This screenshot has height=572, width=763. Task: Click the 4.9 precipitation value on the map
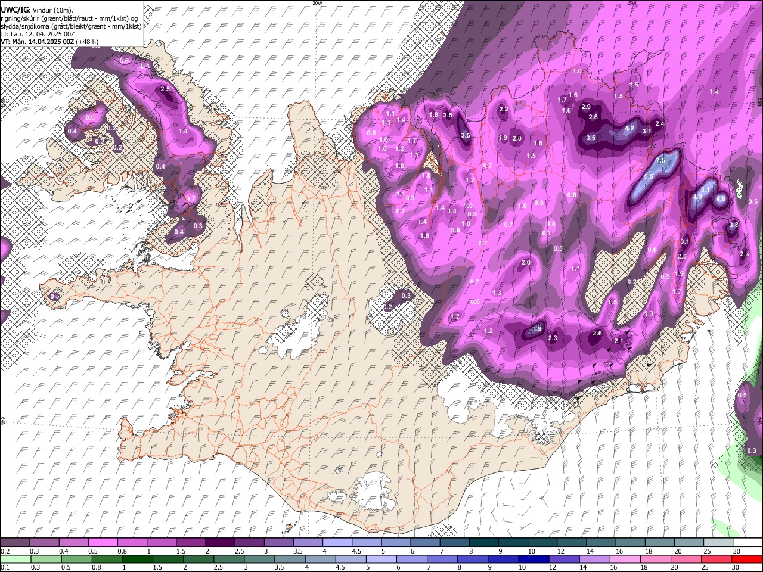coord(698,197)
